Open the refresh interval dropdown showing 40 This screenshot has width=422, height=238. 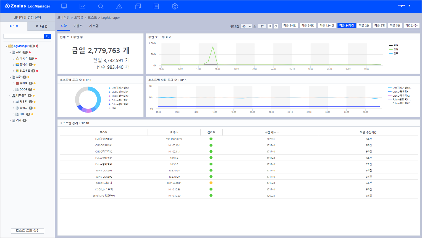pyautogui.click(x=246, y=26)
